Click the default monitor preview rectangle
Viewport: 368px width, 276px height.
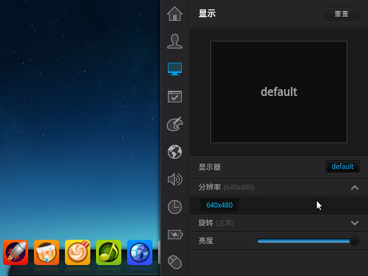pos(279,92)
